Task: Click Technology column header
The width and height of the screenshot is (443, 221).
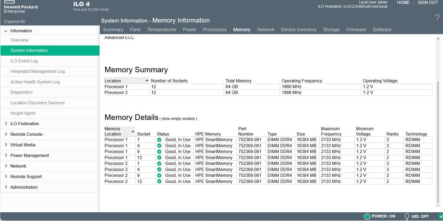Action: coord(416,134)
